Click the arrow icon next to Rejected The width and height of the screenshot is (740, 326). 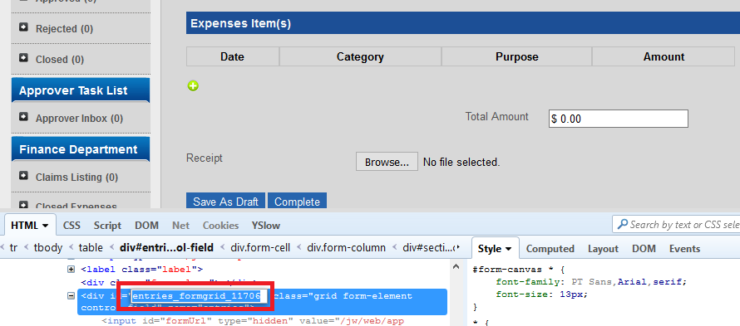(23, 28)
